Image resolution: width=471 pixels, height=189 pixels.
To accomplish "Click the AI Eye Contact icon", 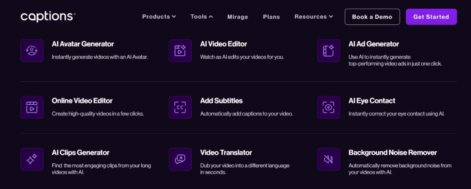I will (328, 107).
